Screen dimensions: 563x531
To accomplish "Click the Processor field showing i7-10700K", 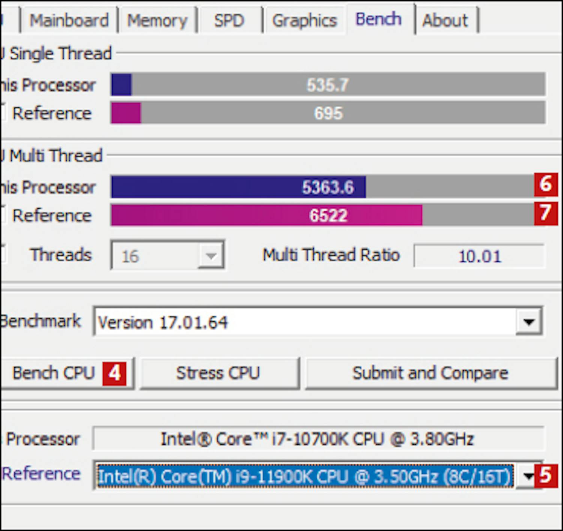I will (318, 439).
